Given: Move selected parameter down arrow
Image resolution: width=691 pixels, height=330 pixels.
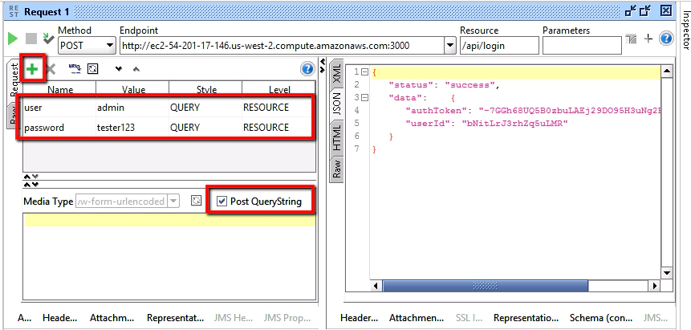Looking at the screenshot, I should click(118, 69).
